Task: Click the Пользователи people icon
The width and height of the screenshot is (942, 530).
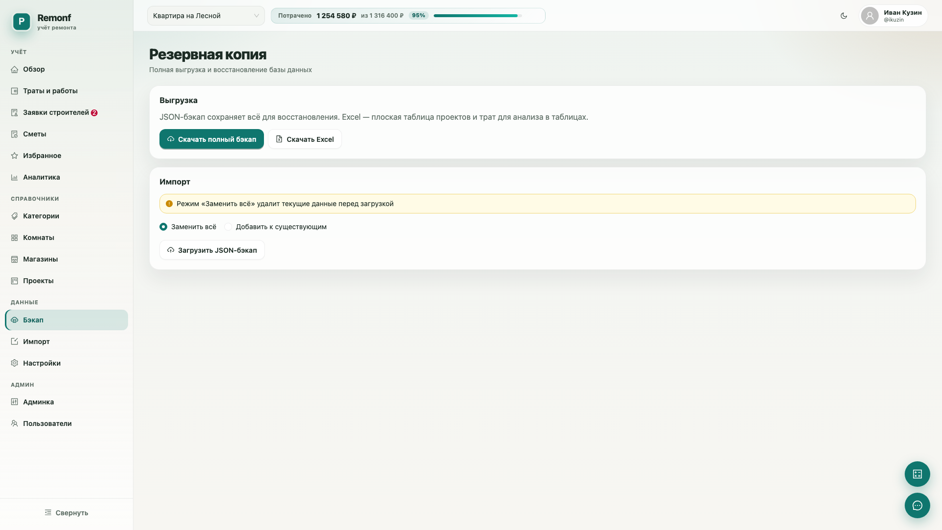Action: (x=15, y=424)
